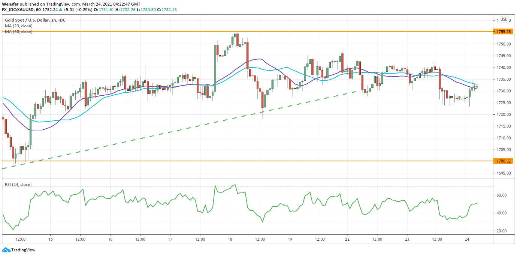Viewport: 517px width, 256px height.
Task: Click the orange 1755.35 price label
Action: (x=504, y=32)
